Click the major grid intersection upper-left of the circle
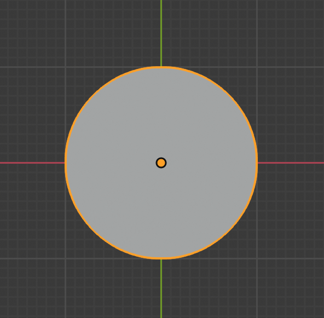 66,67
